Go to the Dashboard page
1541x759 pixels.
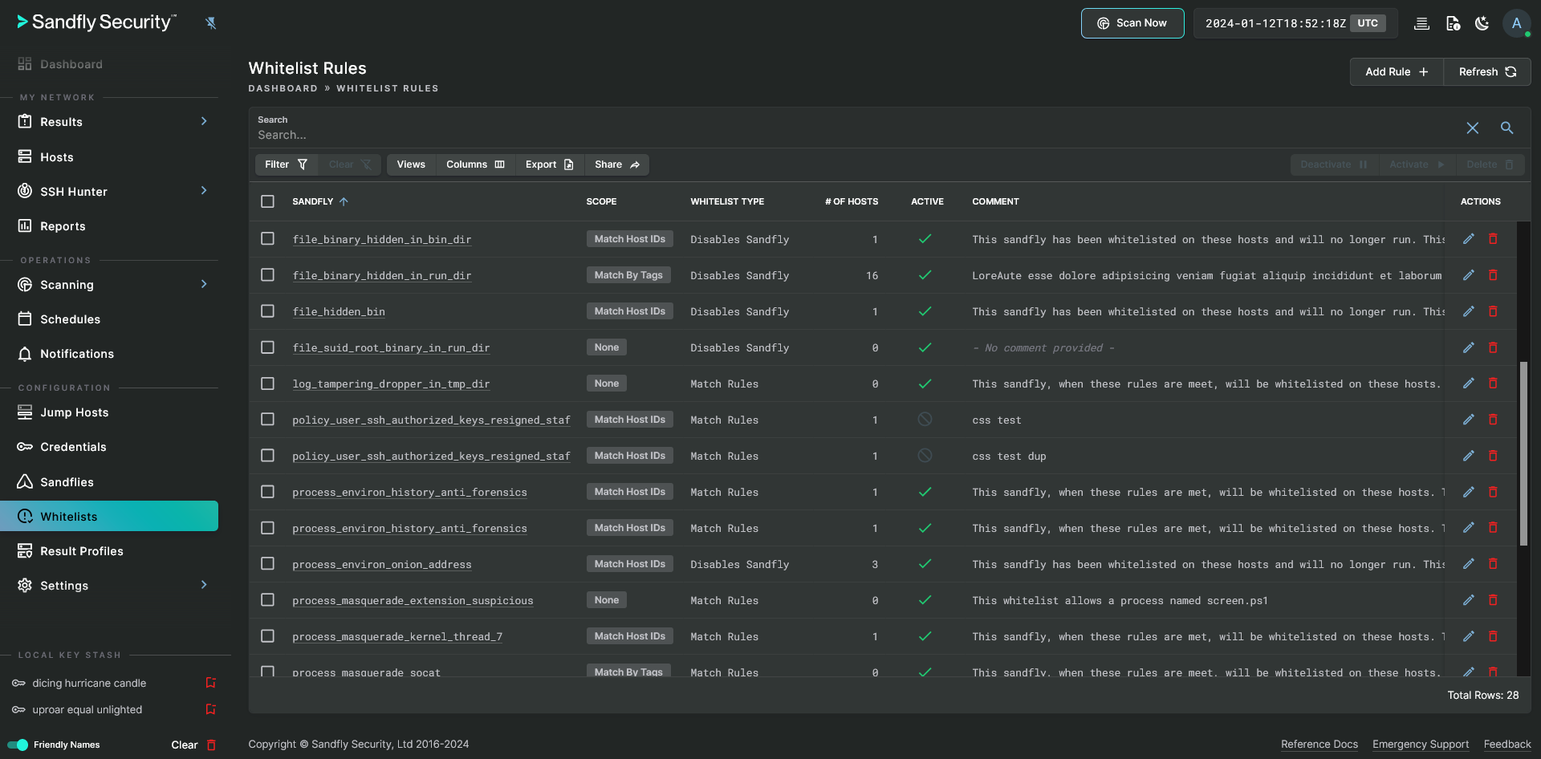pyautogui.click(x=71, y=64)
